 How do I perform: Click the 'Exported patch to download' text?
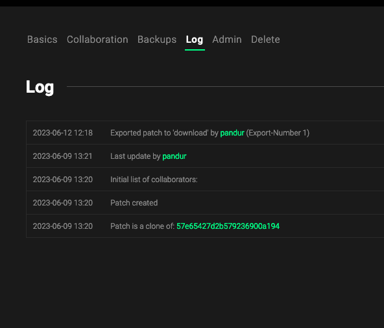pos(164,133)
